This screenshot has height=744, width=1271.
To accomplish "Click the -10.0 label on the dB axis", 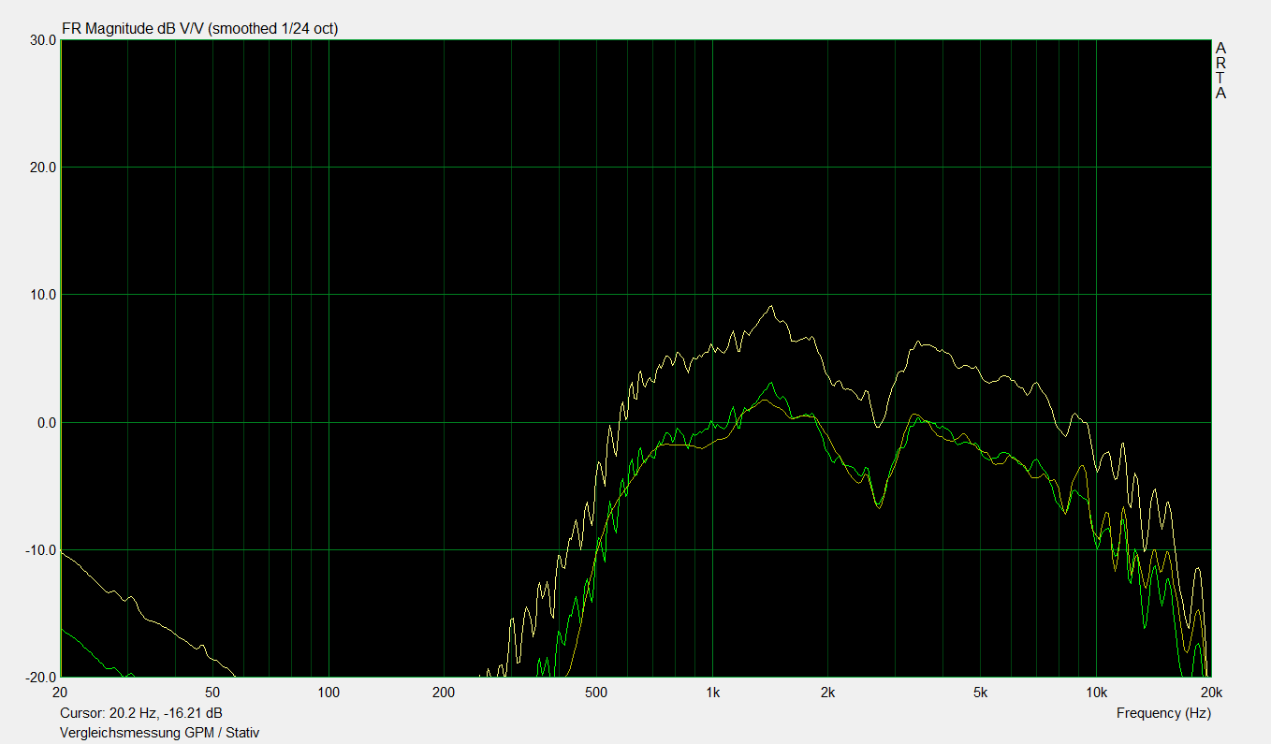I will pyautogui.click(x=37, y=549).
